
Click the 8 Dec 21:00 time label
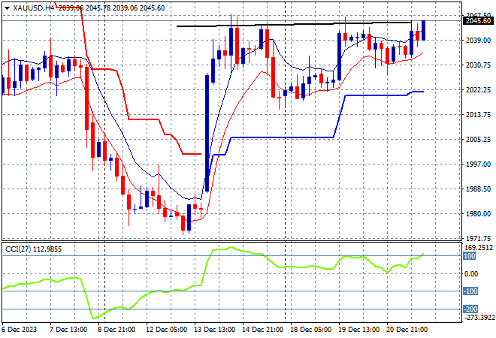pos(116,330)
